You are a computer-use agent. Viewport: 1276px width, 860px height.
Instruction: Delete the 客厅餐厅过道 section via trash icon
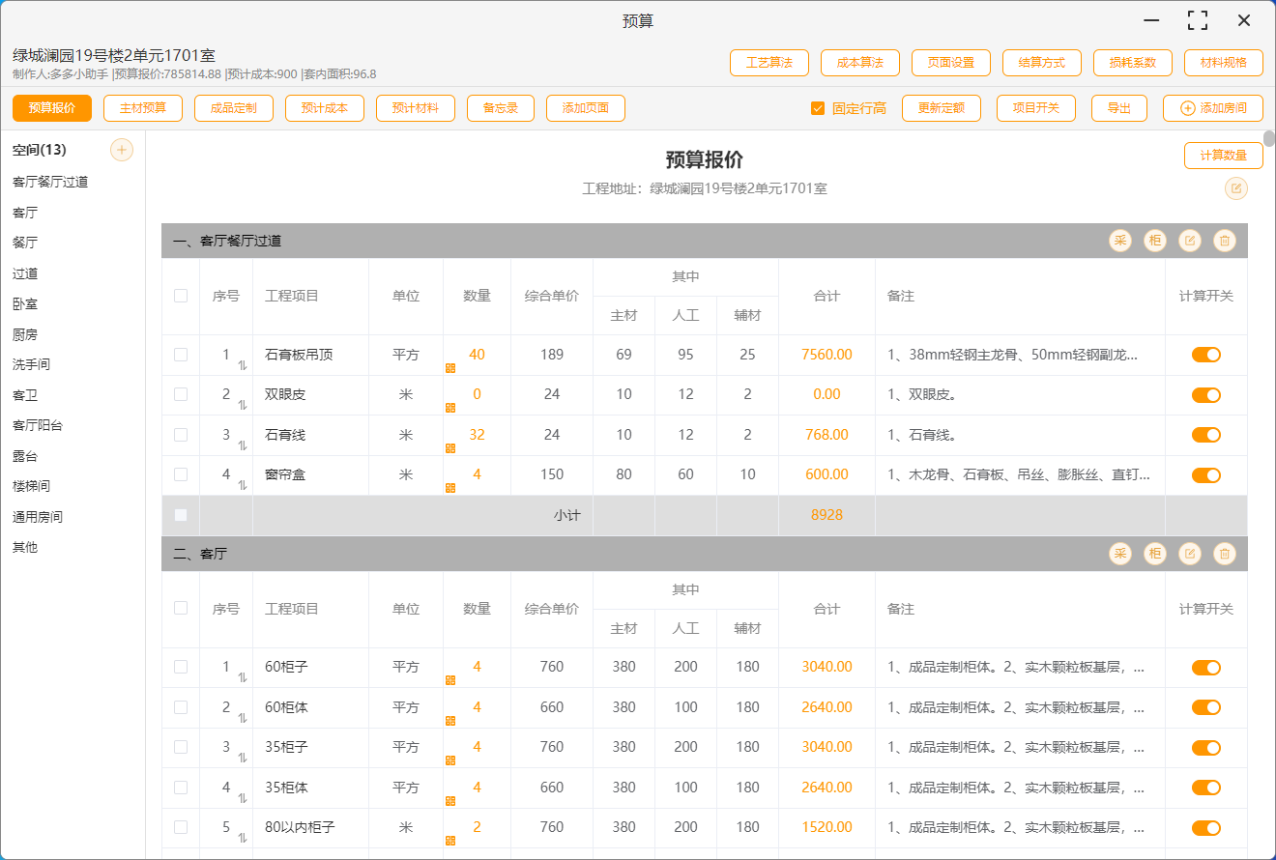tap(1225, 241)
